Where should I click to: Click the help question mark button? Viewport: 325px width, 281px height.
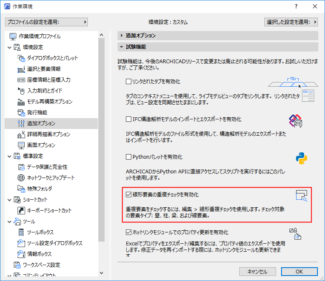coord(296,6)
